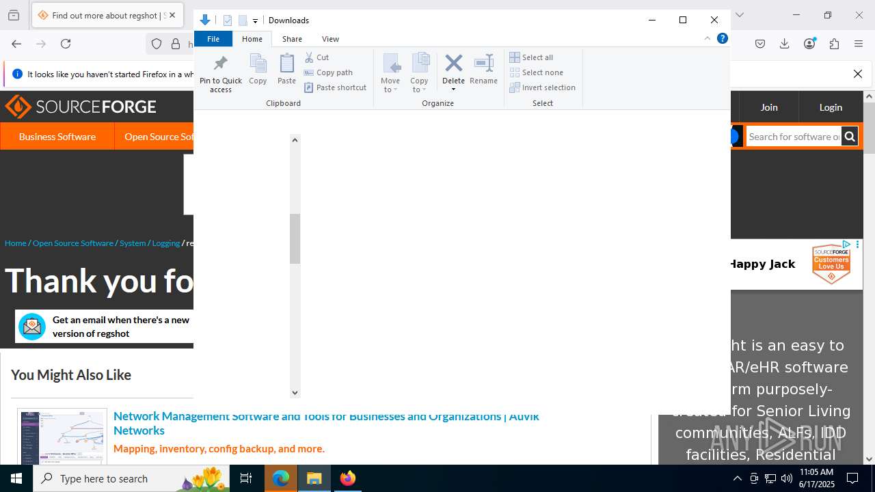Open Microsoft Edge from taskbar
The image size is (875, 492).
281,478
